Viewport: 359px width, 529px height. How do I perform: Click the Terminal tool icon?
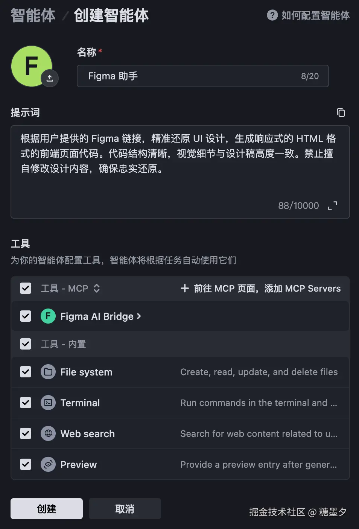click(x=48, y=403)
